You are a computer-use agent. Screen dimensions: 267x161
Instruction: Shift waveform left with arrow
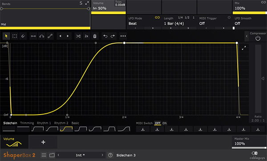[x=60, y=36]
